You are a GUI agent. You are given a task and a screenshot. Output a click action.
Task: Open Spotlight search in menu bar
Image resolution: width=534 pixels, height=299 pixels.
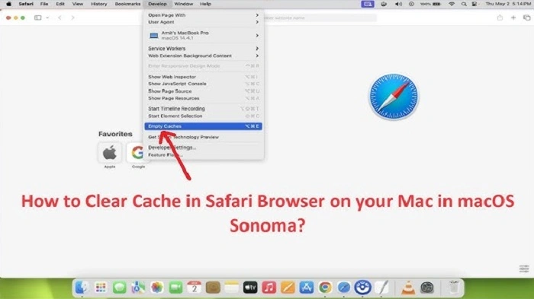coord(464,4)
